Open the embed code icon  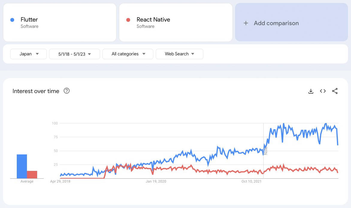click(323, 91)
